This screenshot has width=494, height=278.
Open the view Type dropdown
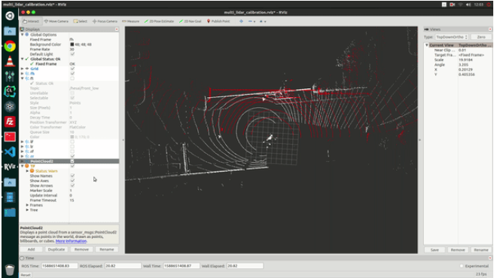coord(452,37)
